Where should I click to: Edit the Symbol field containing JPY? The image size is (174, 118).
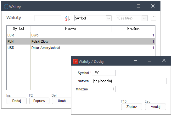coord(104,73)
